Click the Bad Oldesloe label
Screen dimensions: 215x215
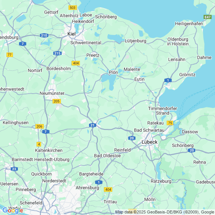(x=107, y=156)
